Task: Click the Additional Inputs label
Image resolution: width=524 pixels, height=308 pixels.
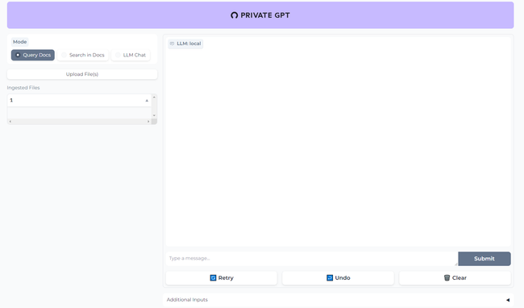Action: pos(187,300)
